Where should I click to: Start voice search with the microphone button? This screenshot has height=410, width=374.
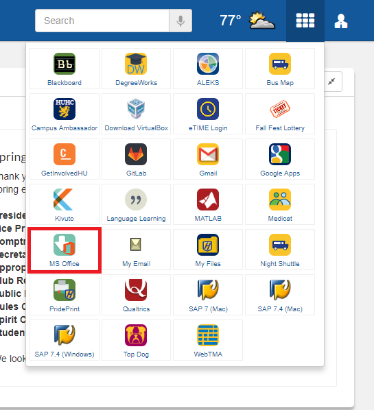click(180, 21)
